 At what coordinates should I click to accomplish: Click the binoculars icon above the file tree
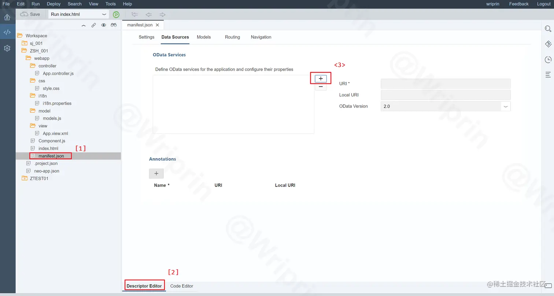tap(114, 25)
